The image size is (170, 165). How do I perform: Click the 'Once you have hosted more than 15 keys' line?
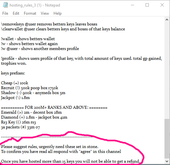(70, 161)
